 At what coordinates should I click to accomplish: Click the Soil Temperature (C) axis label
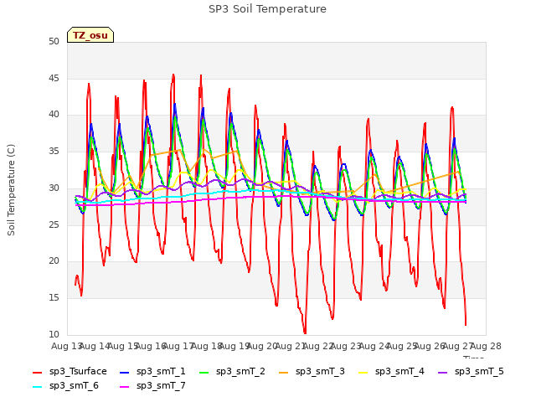(11, 190)
